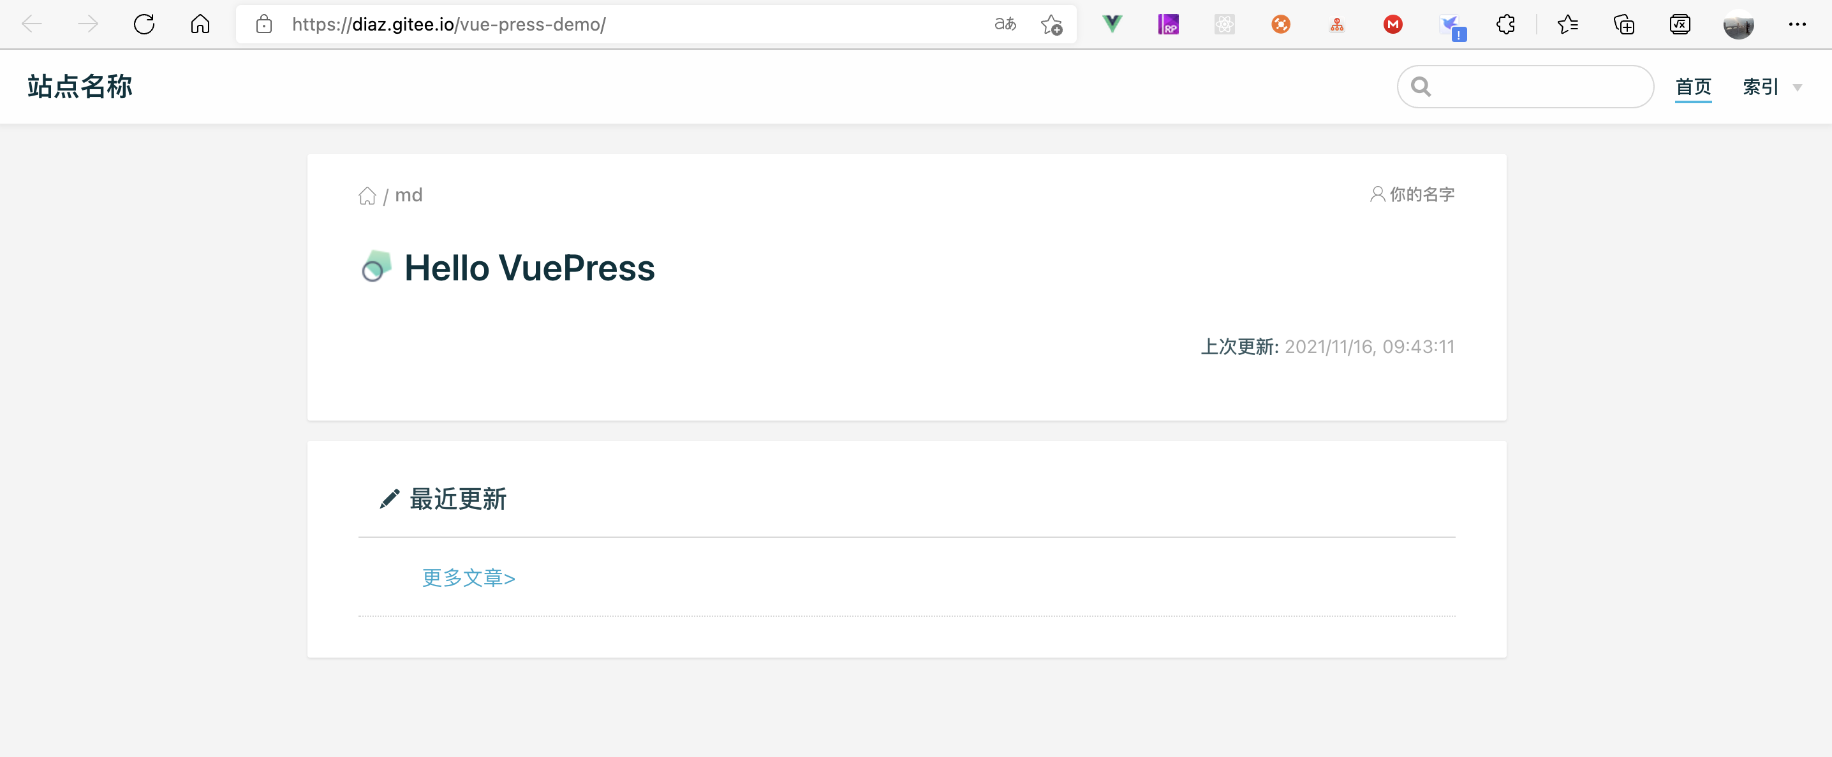Click the browser forward arrow
This screenshot has height=757, width=1832.
88,24
